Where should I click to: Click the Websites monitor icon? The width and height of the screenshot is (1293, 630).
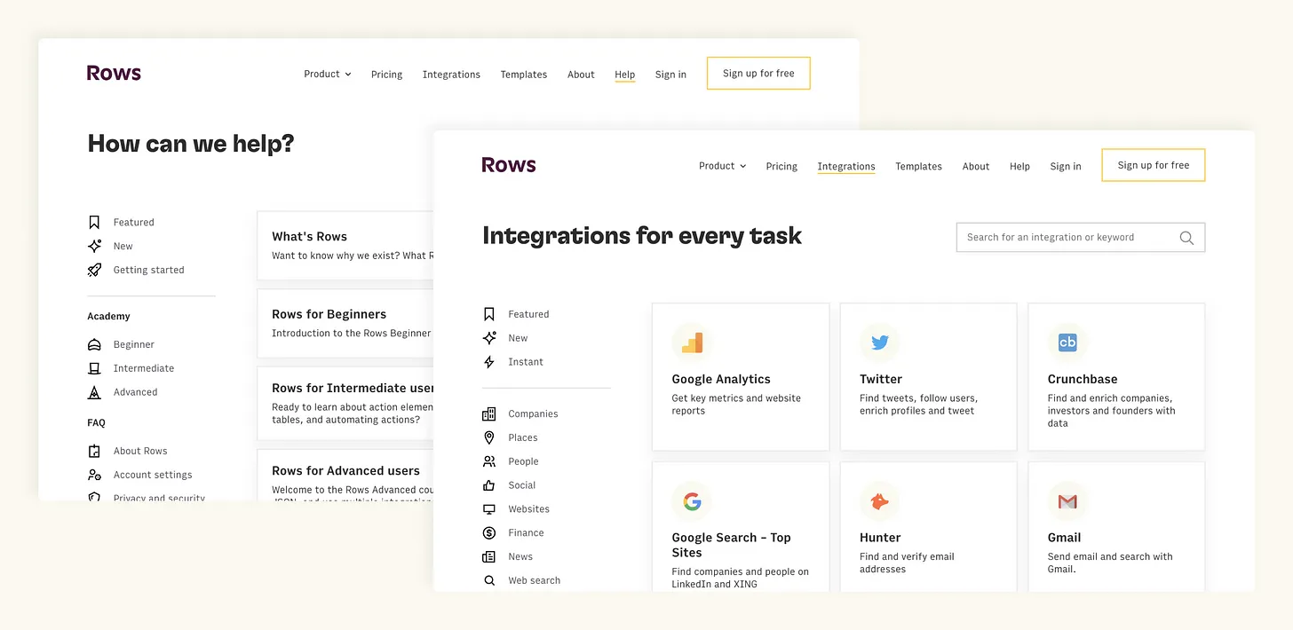coord(489,509)
